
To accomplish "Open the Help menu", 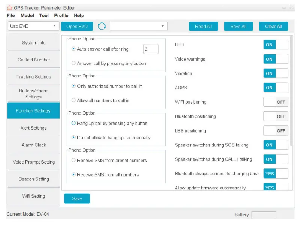I will tap(79, 15).
